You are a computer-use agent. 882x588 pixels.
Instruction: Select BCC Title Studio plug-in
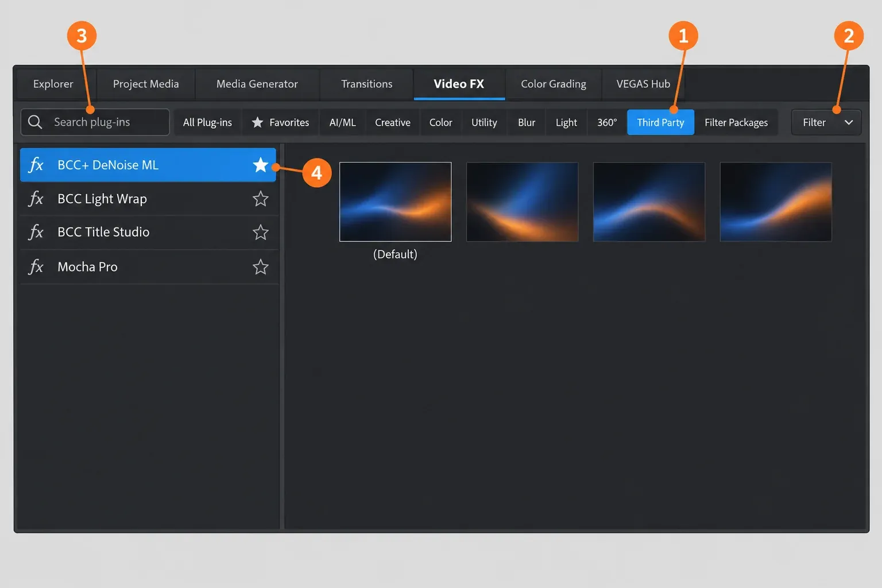click(x=148, y=232)
